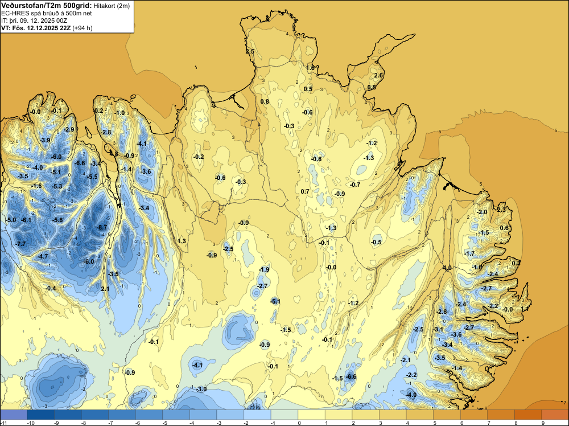569x426 pixels.
Task: Click the '-10' label on the color scale
Action: (31, 423)
